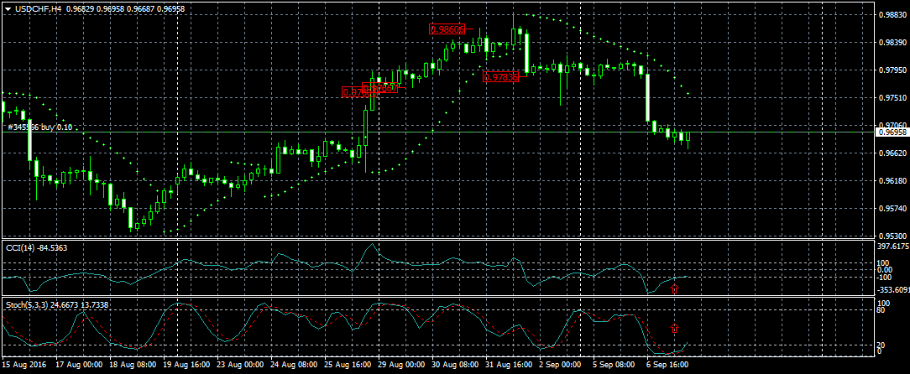This screenshot has height=374, width=910.
Task: Click the 31 Aug 16:00 time label
Action: pos(510,366)
